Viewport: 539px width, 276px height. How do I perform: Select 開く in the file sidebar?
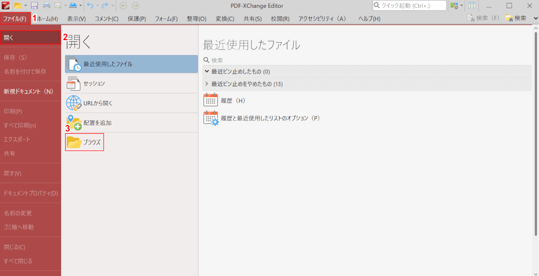tap(30, 38)
